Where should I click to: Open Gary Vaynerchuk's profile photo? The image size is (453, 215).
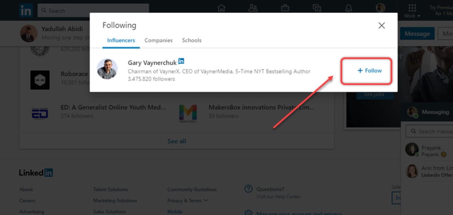(x=107, y=69)
